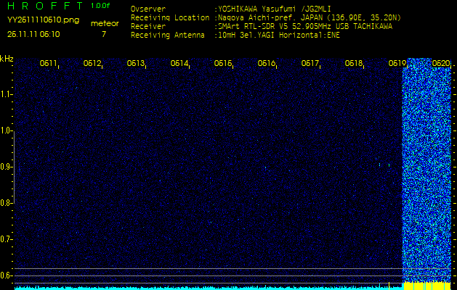Screen dimensions: 457x290
Task: Click the meteor count label
Action: pos(104,23)
